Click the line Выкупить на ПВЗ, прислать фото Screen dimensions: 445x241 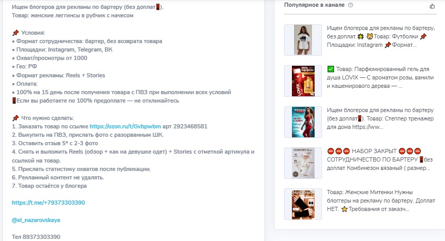[x=88, y=135]
